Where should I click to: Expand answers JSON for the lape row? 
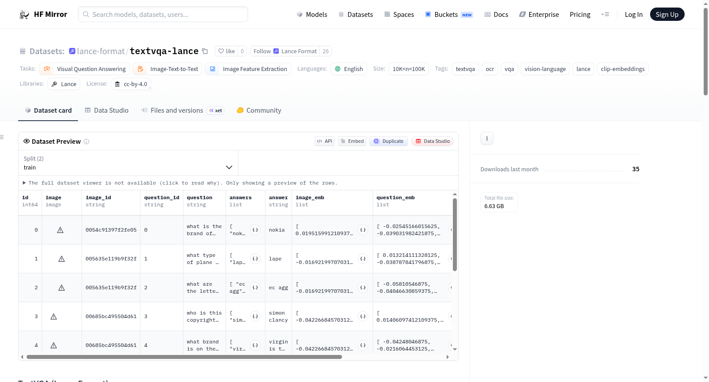click(x=255, y=259)
